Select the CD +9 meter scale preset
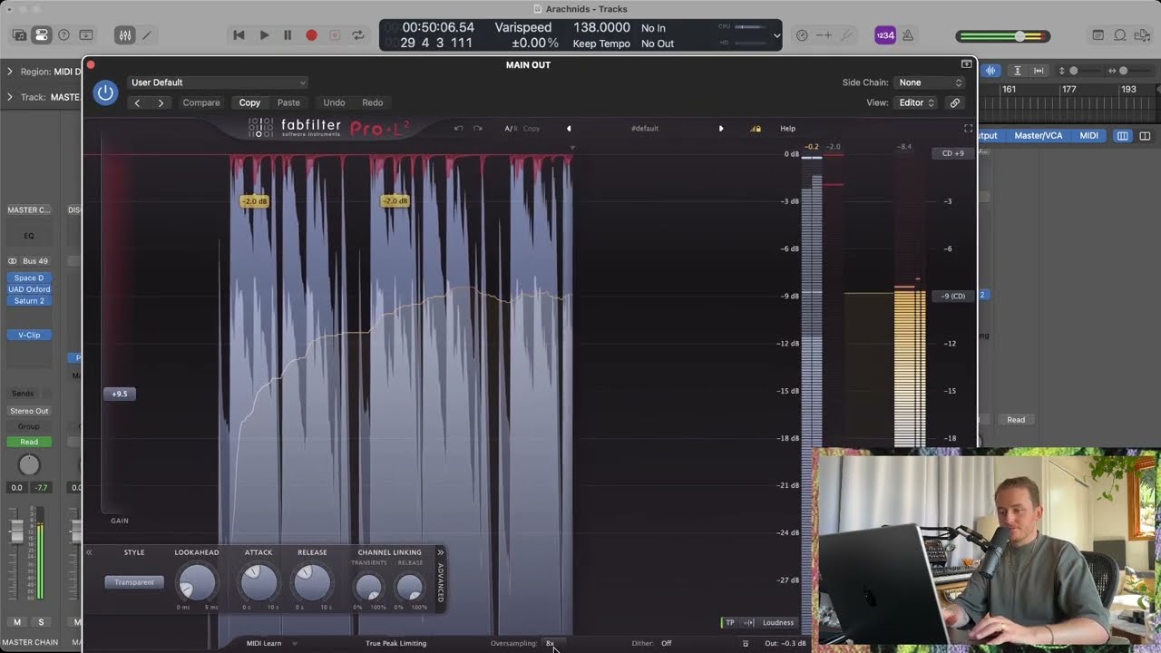1161x653 pixels. click(x=953, y=153)
